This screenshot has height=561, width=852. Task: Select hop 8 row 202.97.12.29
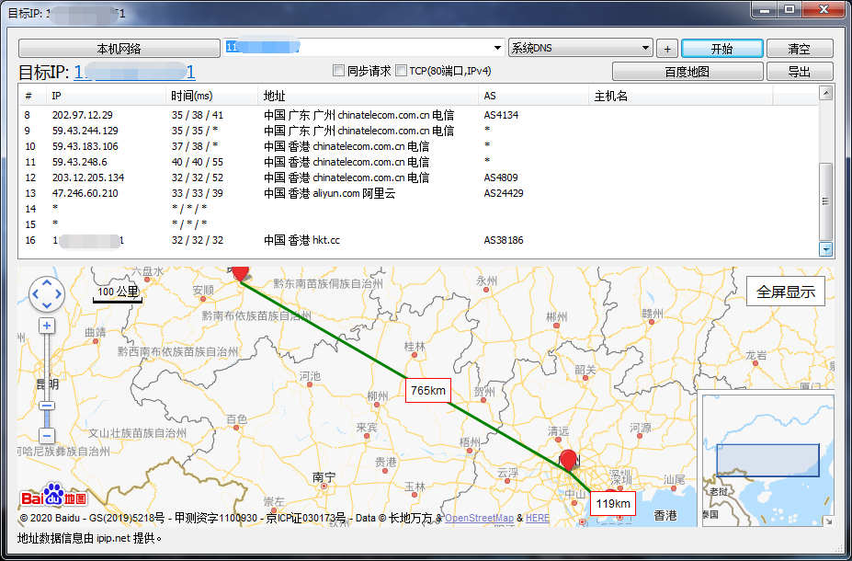[418, 115]
